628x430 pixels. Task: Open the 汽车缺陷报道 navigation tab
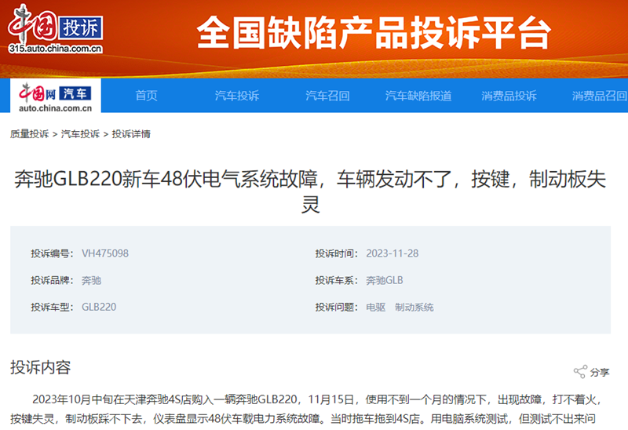coord(418,96)
